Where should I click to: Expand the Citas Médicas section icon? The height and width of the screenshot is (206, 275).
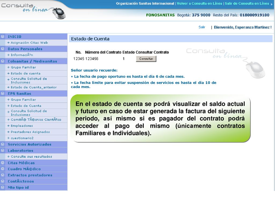[3, 163]
